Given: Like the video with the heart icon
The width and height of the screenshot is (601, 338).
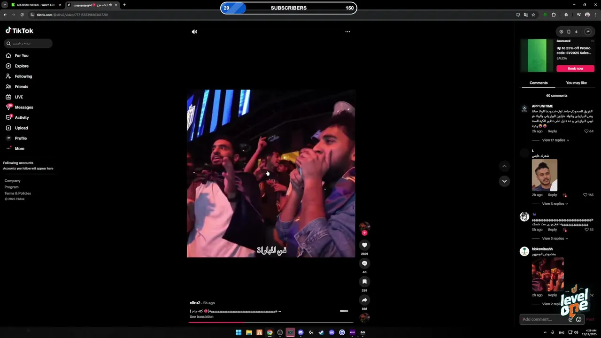Looking at the screenshot, I should (x=364, y=245).
